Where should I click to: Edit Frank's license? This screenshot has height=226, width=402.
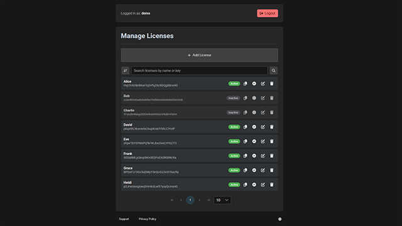263,156
